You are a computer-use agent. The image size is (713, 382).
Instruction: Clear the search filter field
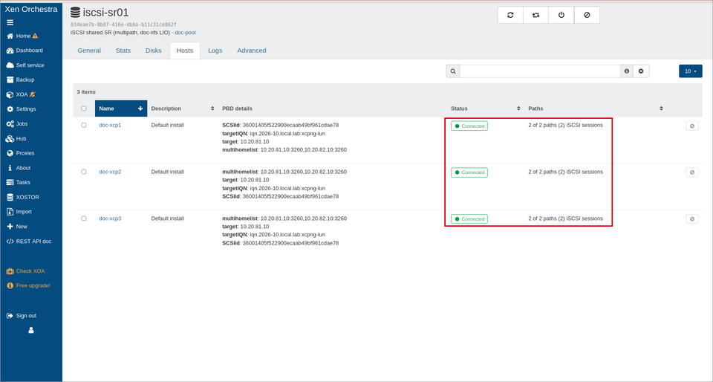click(641, 71)
